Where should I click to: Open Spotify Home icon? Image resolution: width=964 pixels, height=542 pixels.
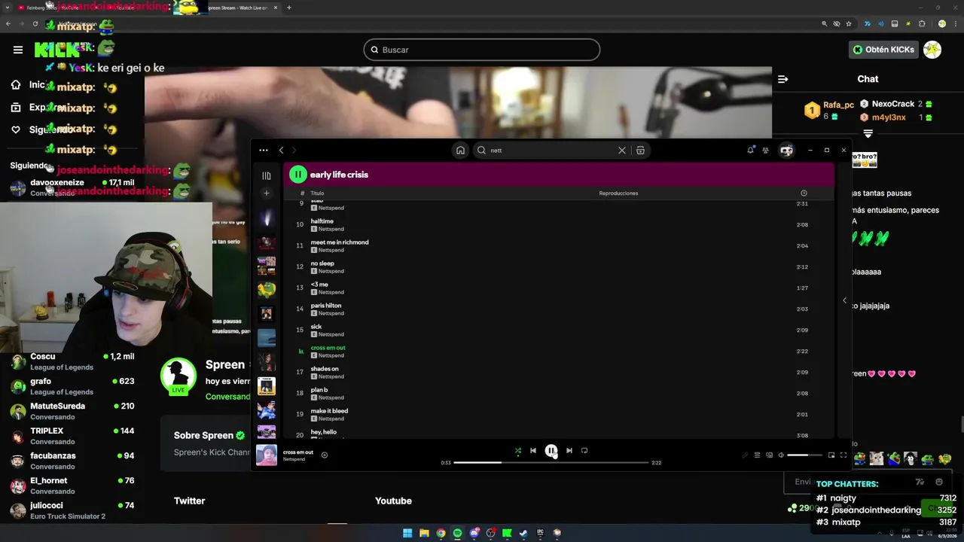tap(460, 151)
